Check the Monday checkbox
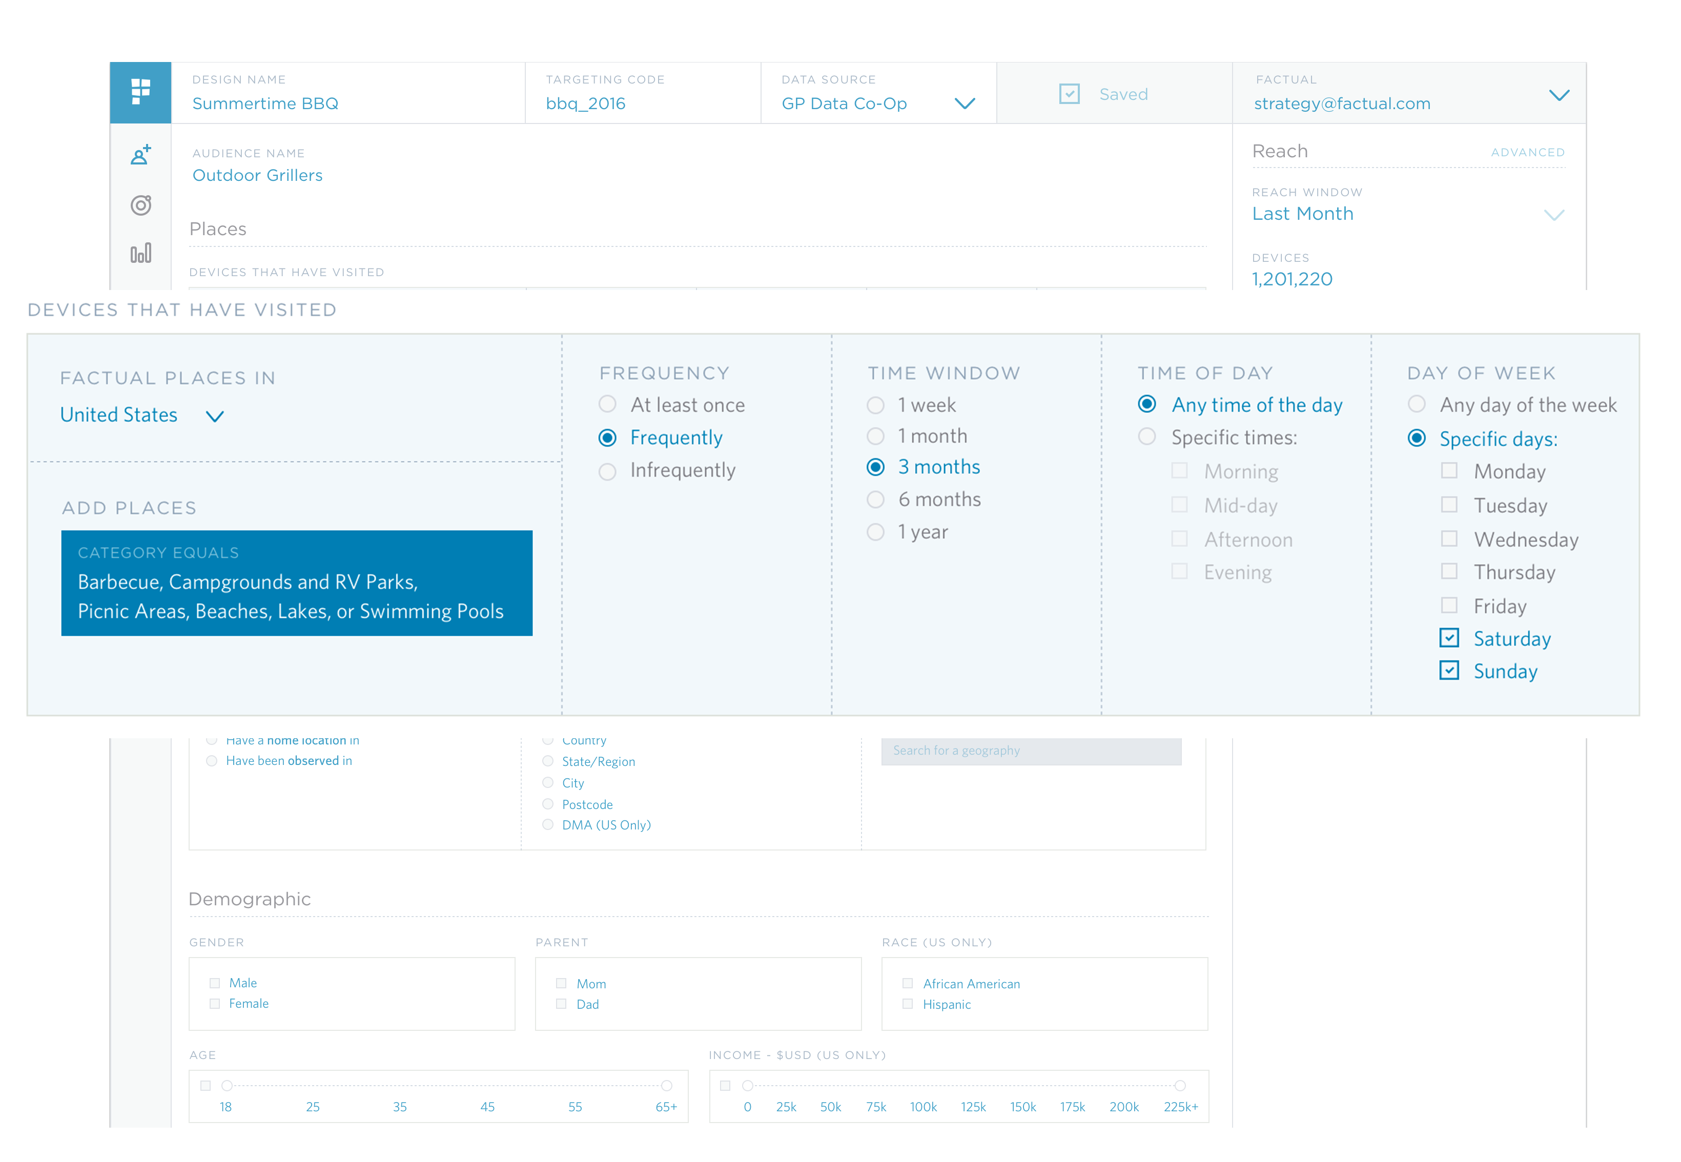Viewport: 1681px width, 1162px height. [x=1449, y=470]
